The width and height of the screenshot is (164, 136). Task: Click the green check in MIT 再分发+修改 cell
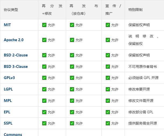(44, 25)
